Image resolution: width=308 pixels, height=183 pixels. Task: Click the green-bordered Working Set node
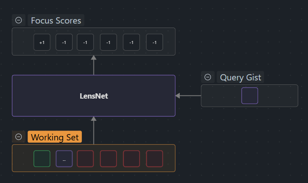[x=42, y=159]
